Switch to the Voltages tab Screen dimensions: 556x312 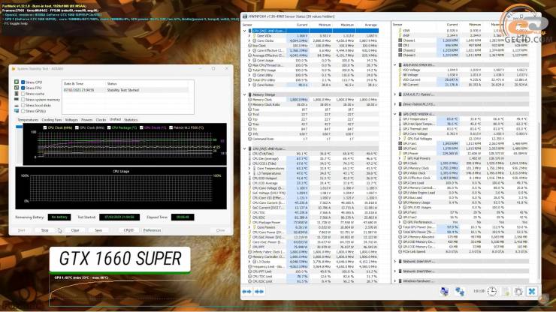coord(71,120)
